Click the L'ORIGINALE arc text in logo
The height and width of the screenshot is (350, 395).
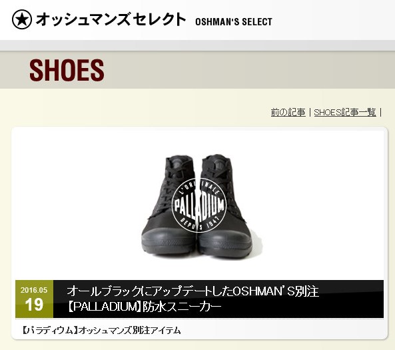click(199, 188)
